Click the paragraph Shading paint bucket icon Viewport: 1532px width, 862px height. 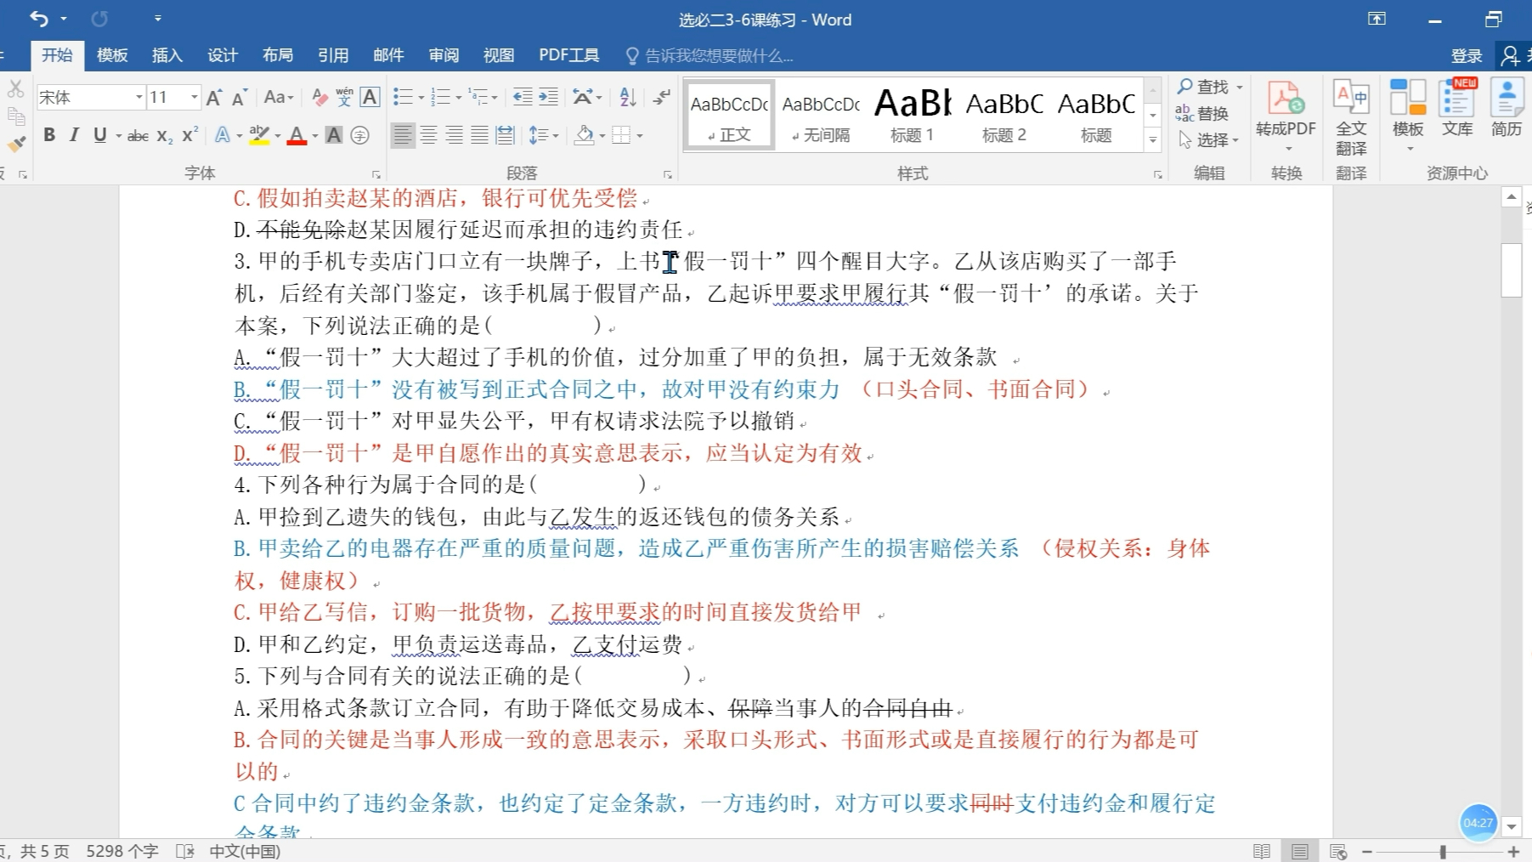(x=584, y=135)
